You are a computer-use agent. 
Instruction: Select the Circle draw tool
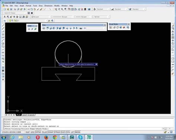pyautogui.click(x=3, y=43)
